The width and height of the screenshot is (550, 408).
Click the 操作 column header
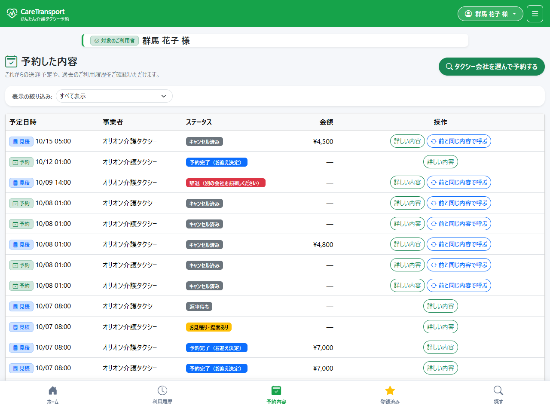[x=440, y=122]
